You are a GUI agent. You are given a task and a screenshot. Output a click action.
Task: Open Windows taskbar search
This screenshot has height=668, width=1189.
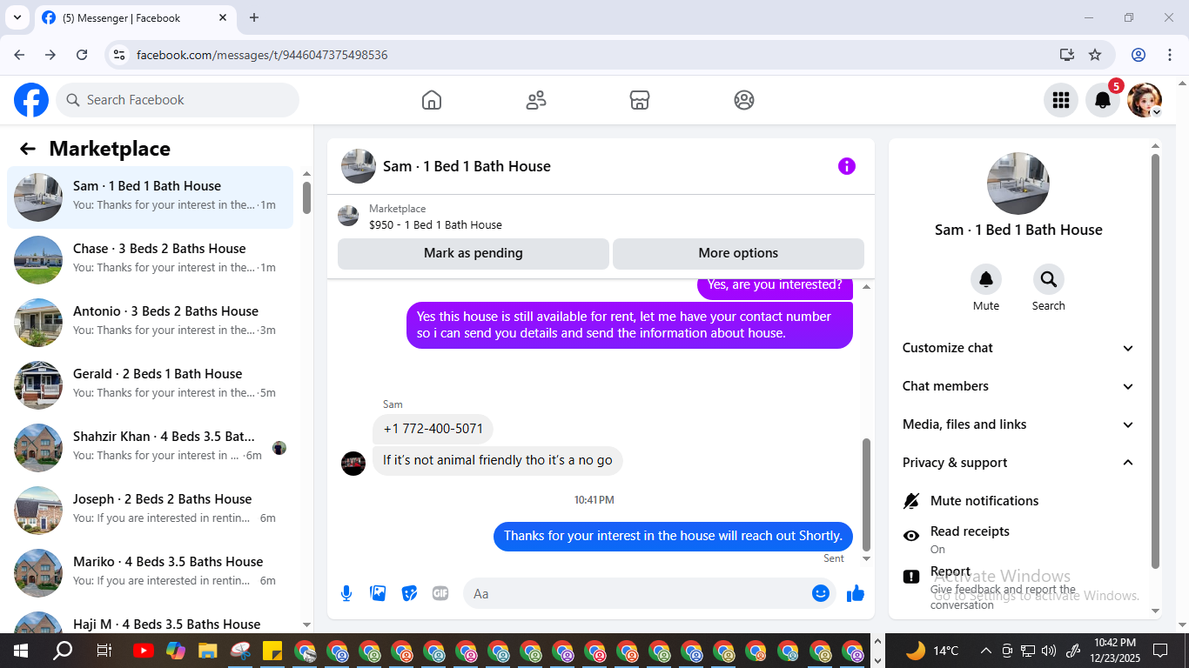(x=63, y=651)
